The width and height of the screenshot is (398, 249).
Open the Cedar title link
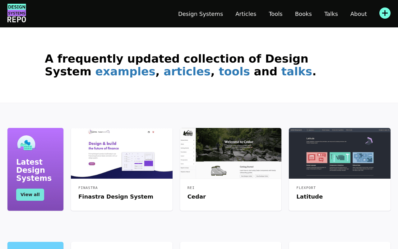(x=197, y=197)
